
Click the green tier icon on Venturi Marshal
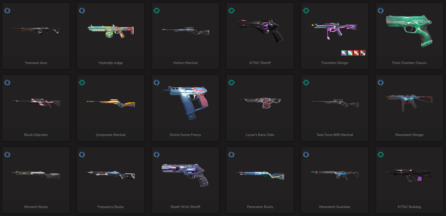click(x=157, y=11)
